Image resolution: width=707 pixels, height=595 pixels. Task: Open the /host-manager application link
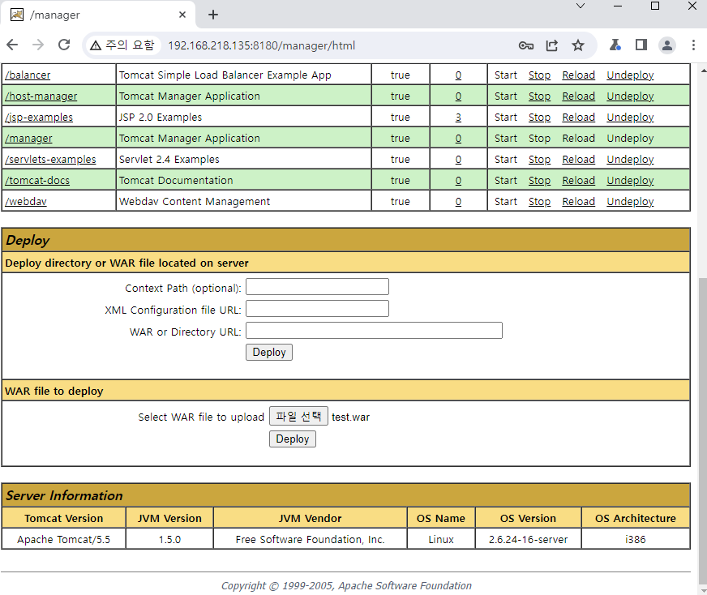pos(41,96)
